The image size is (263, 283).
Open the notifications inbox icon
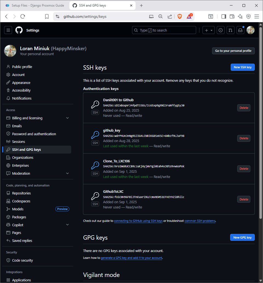point(240,30)
